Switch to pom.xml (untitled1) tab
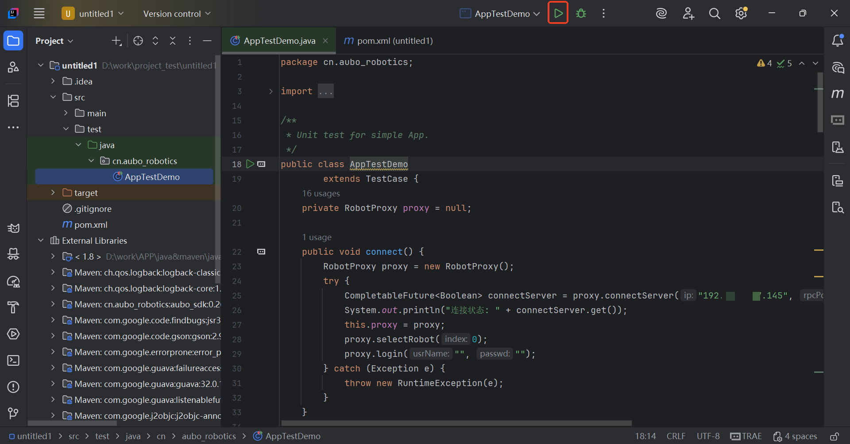Viewport: 850px width, 444px height. point(388,41)
